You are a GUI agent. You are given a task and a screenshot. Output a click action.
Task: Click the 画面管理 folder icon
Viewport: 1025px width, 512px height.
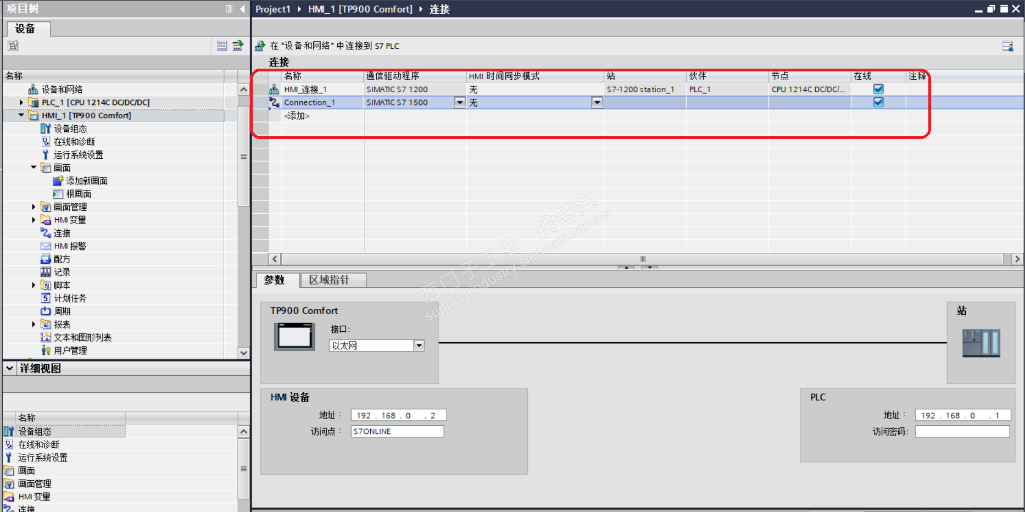coord(46,207)
